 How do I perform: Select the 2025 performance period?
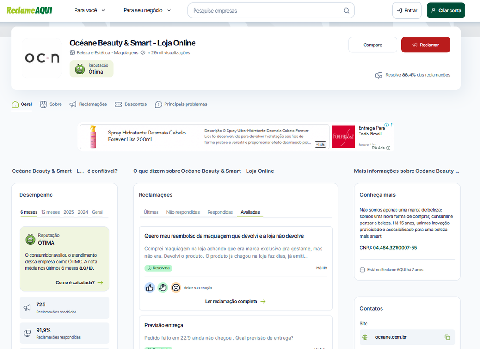(68, 212)
